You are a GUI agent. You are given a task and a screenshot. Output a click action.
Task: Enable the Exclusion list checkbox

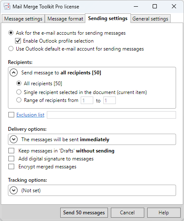(11, 115)
